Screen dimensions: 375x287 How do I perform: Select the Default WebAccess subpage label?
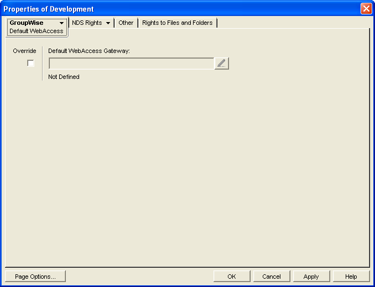[x=37, y=31]
